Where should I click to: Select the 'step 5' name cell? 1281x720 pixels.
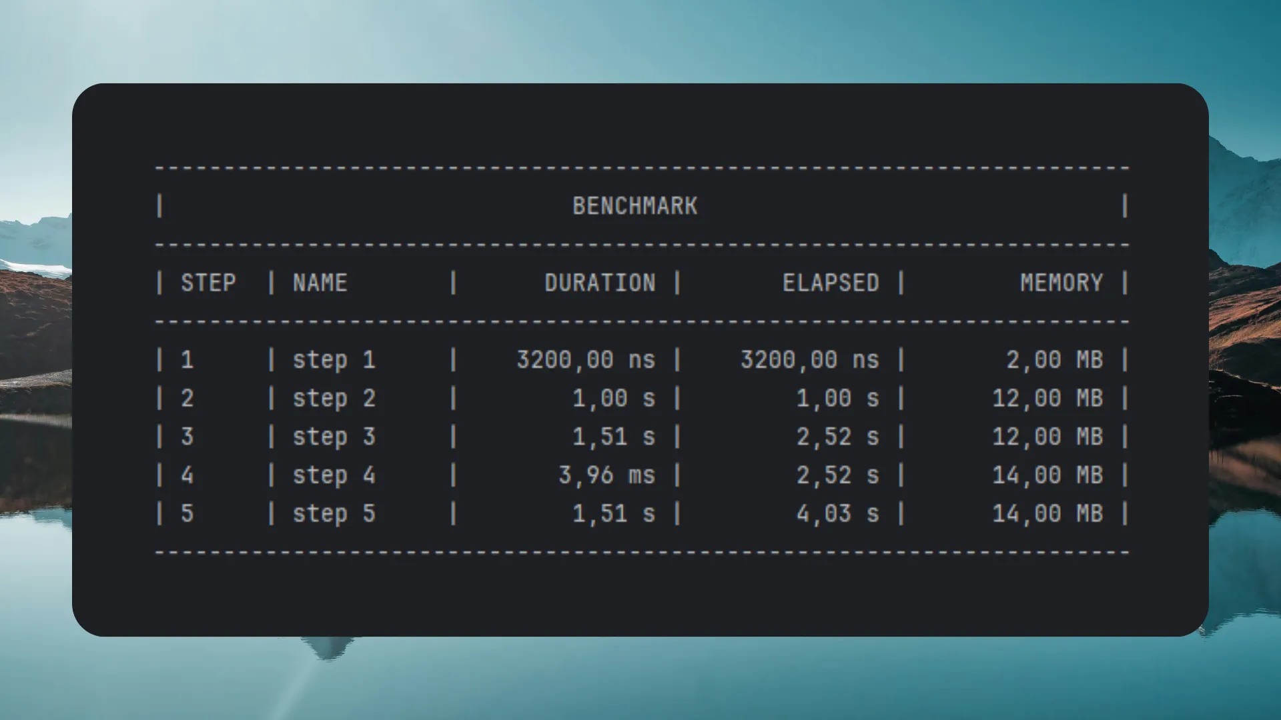click(x=334, y=514)
